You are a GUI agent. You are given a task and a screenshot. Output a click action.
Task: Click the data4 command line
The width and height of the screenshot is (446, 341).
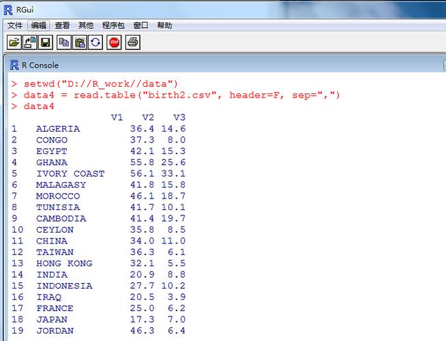pos(33,106)
